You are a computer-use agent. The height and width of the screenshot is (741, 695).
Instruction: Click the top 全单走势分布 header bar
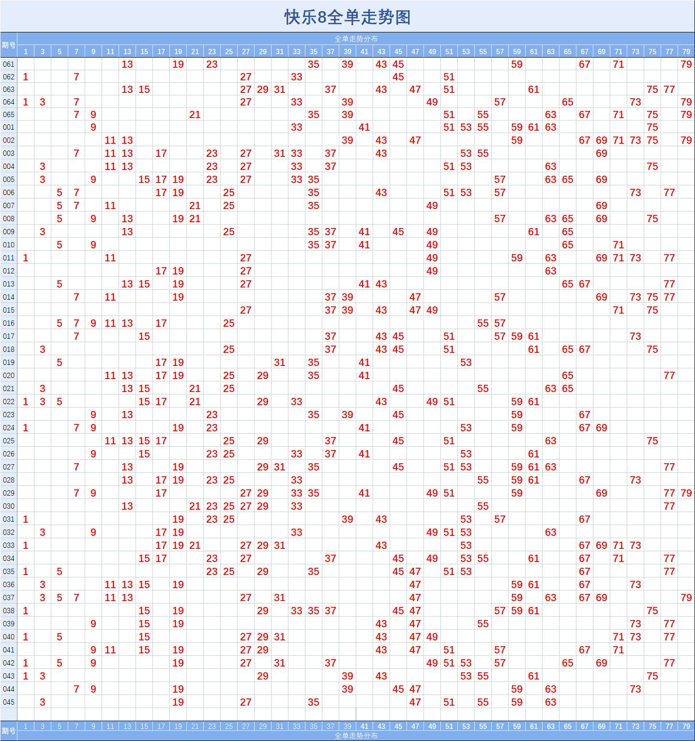tap(356, 39)
